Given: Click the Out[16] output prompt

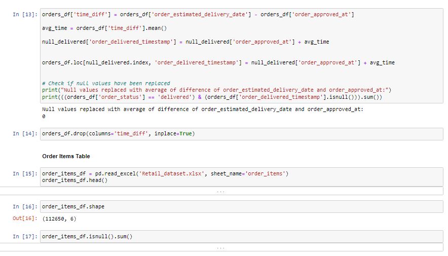Looking at the screenshot, I should 25,218.
